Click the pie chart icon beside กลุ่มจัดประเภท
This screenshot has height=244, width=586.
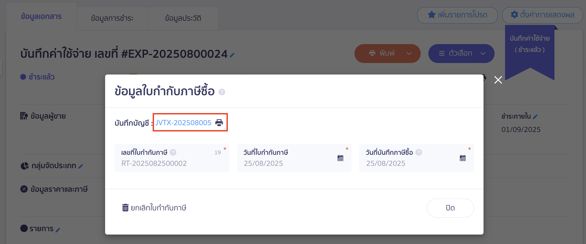pos(24,166)
